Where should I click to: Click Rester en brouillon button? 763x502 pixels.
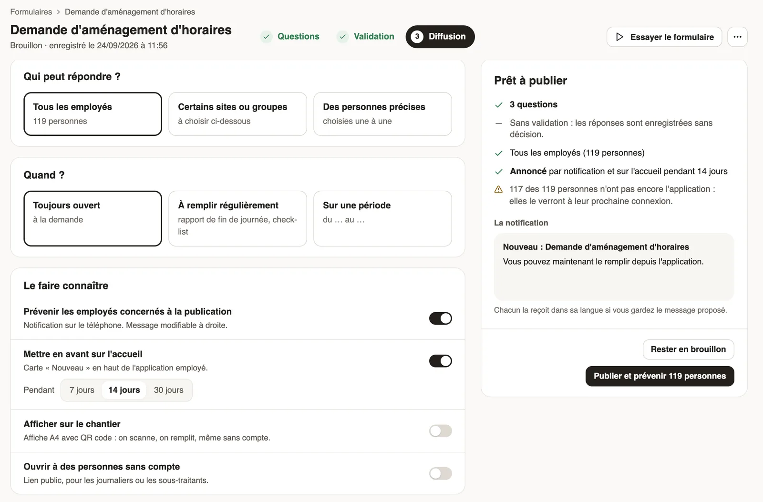tap(688, 349)
